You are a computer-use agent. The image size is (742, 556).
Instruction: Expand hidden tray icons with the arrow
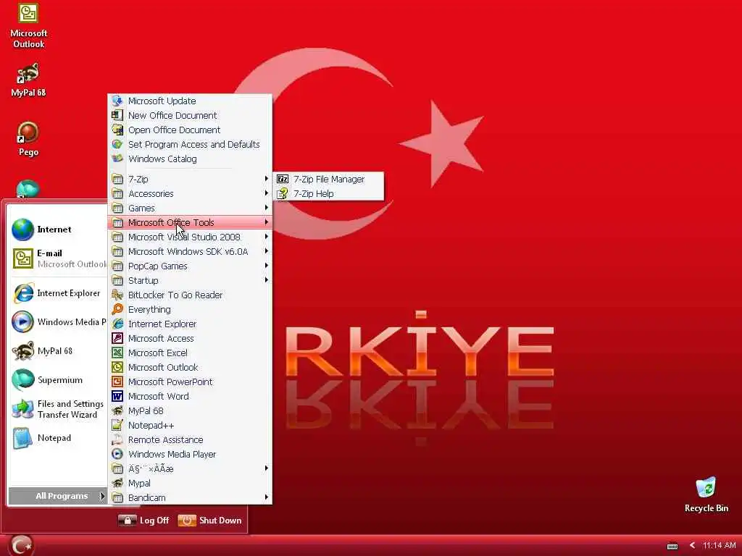(692, 545)
